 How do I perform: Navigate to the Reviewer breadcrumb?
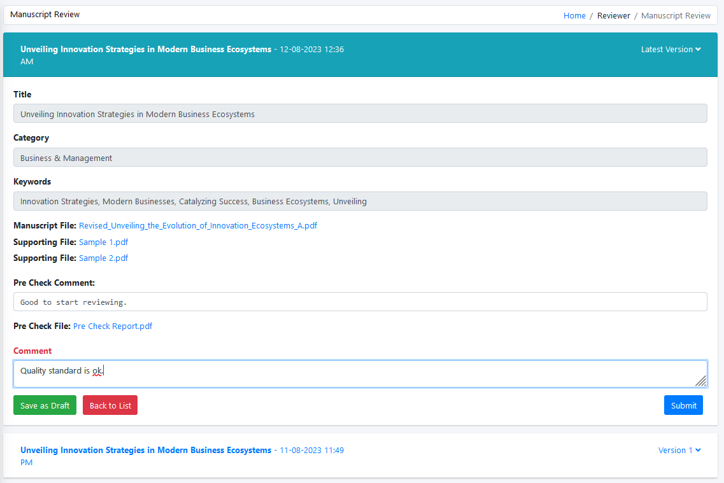coord(613,15)
